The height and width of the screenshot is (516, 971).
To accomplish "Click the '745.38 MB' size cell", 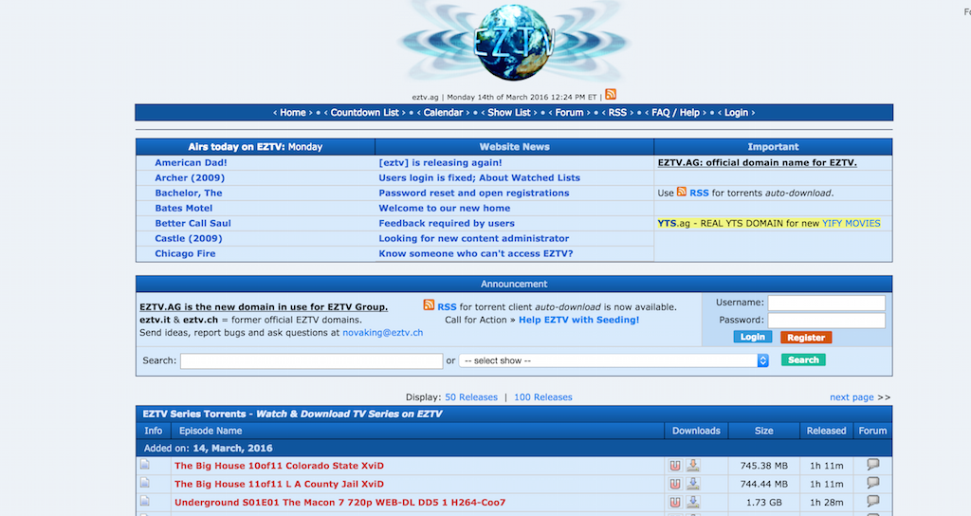I will click(763, 465).
